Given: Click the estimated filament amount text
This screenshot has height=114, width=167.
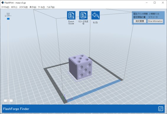Looking at the screenshot, I should coord(145,17).
